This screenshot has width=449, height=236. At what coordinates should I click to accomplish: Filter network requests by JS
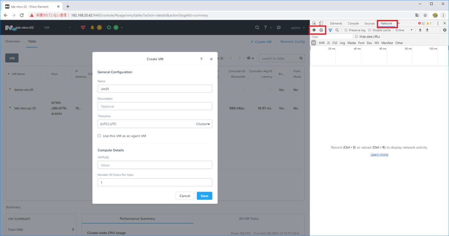tap(328, 43)
